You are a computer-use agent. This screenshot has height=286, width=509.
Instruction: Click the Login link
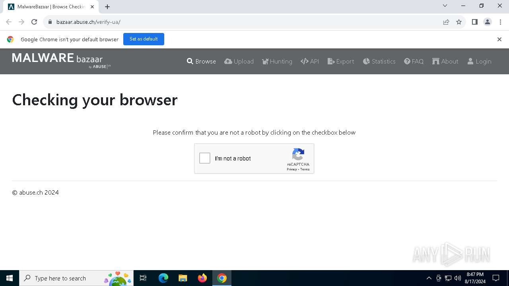pos(479,61)
